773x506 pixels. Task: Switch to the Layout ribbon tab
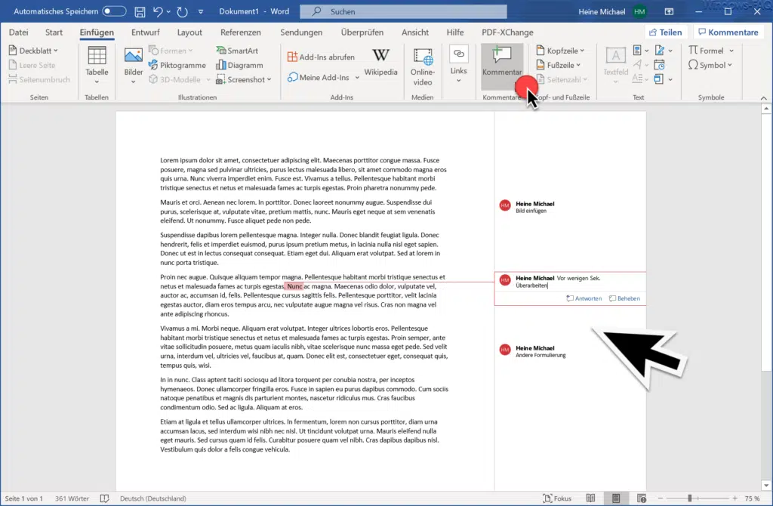pyautogui.click(x=189, y=32)
